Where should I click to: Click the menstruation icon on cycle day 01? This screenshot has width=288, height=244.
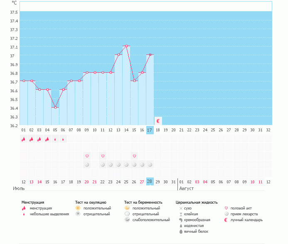23,139
